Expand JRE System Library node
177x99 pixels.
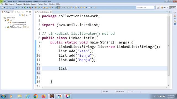click(x=6, y=27)
